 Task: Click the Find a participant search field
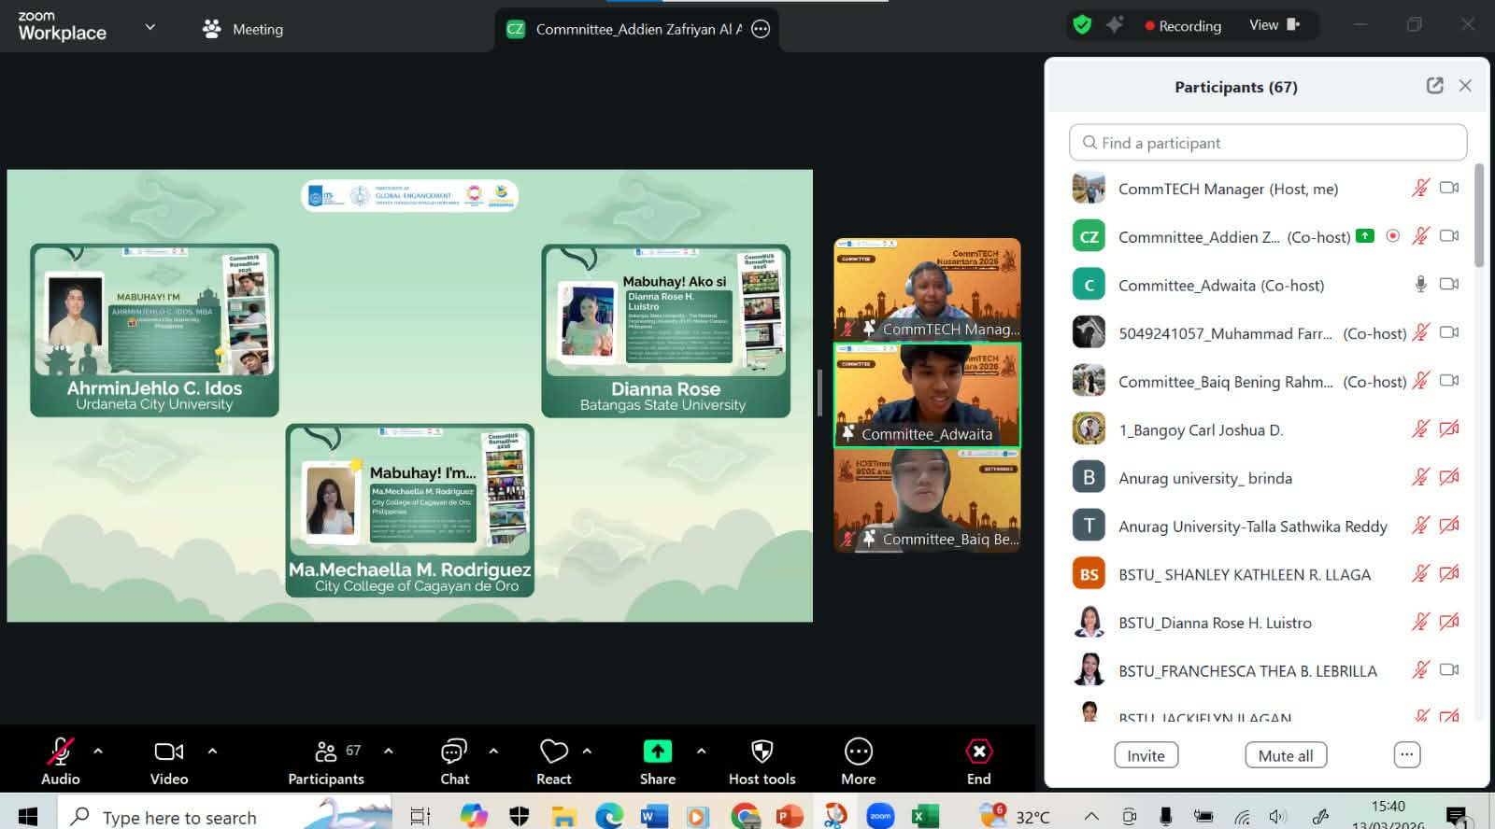tap(1267, 143)
